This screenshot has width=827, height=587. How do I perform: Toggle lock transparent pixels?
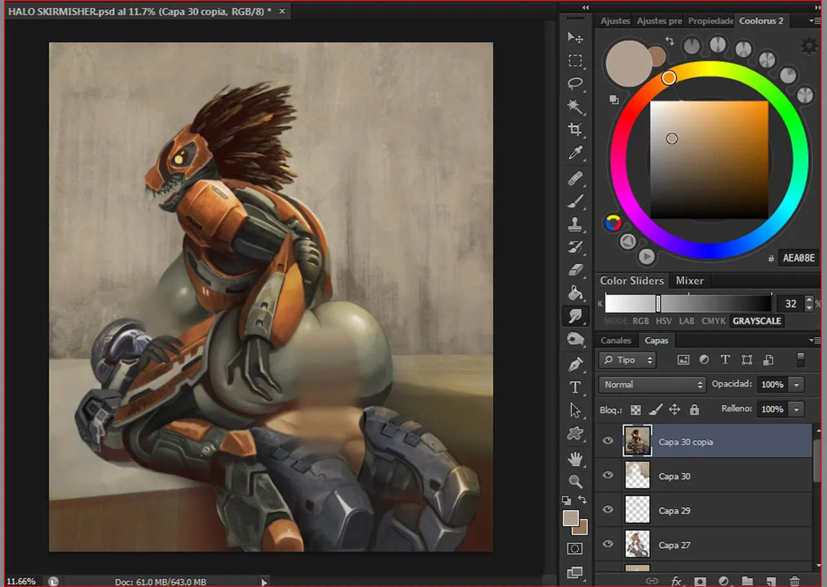tap(636, 409)
